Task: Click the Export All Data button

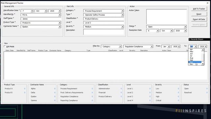Action: 199,19
